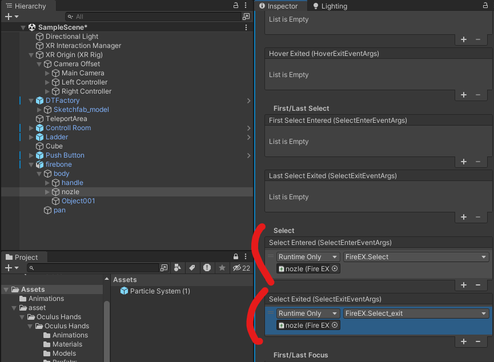Select the DTFactory prefab cube icon
This screenshot has width=494, height=362.
[40, 100]
